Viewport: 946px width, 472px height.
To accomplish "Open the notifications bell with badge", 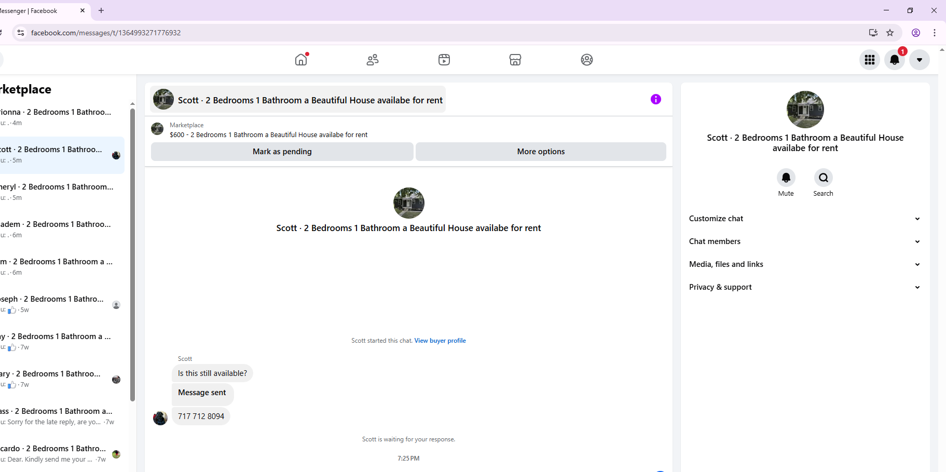I will point(895,60).
